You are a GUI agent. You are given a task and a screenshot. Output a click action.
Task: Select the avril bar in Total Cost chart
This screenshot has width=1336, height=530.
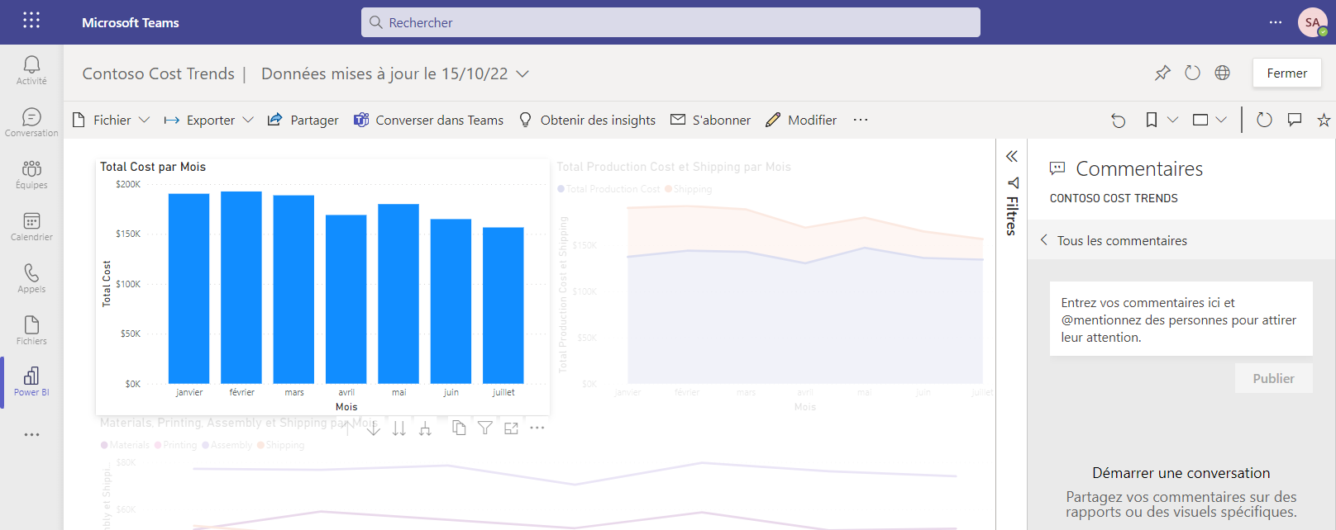pyautogui.click(x=346, y=300)
